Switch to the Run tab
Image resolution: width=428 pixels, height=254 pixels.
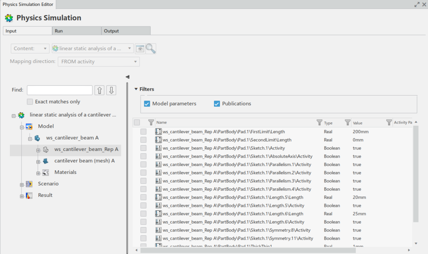pyautogui.click(x=76, y=31)
